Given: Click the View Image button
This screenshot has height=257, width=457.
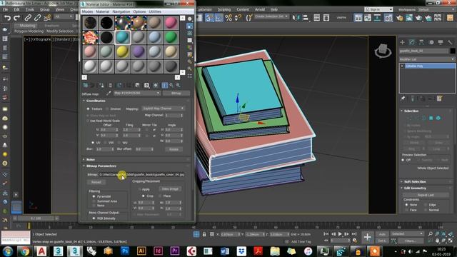Looking at the screenshot, I should (170, 188).
